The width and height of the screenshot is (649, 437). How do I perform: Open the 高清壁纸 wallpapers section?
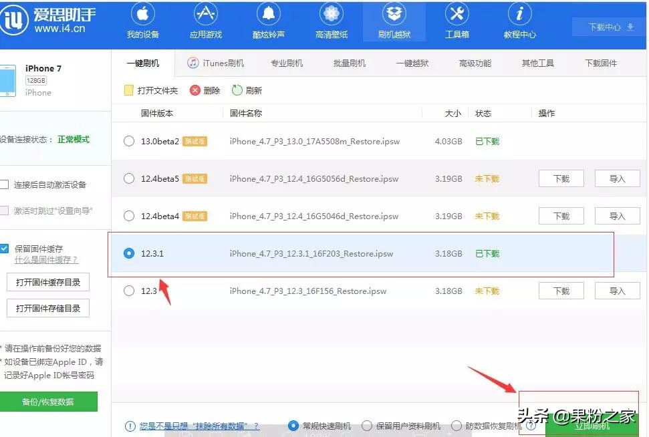(x=331, y=21)
